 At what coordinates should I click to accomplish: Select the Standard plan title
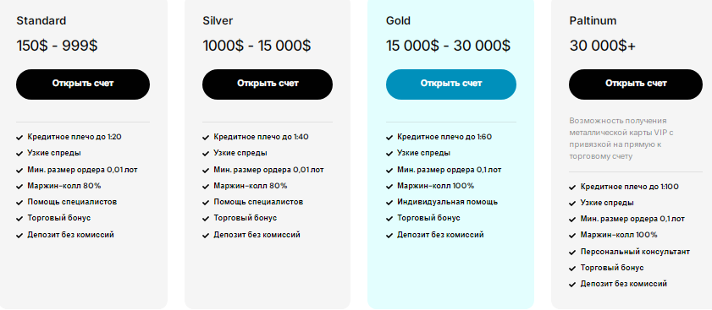[x=41, y=21]
